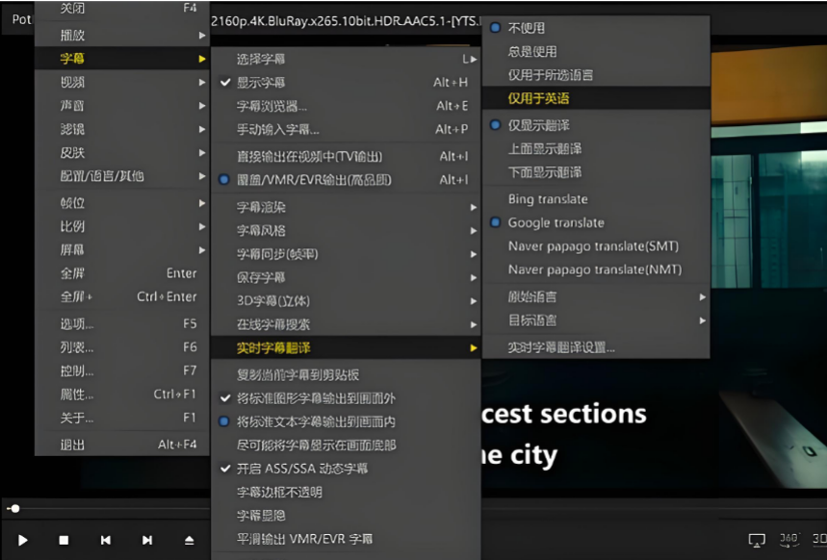Click the Stop playback icon
The image size is (827, 560).
pyautogui.click(x=65, y=541)
